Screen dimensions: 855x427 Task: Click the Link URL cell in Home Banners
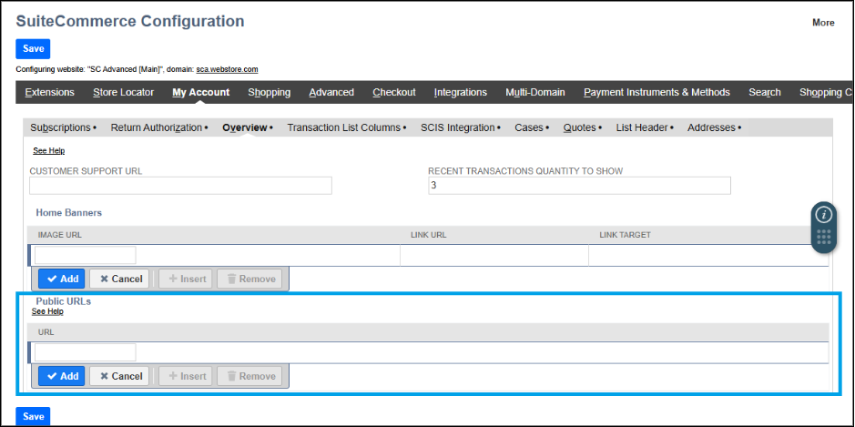coord(494,255)
